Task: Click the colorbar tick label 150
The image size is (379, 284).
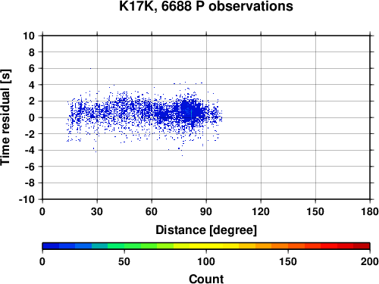Action: [x=288, y=261]
